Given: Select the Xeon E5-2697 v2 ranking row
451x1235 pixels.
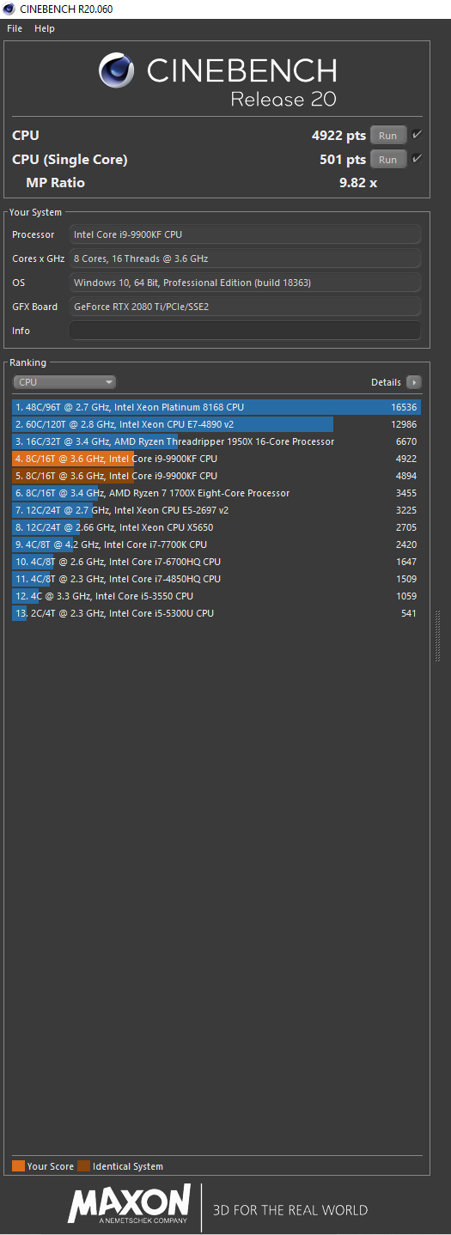Looking at the screenshot, I should [x=216, y=510].
